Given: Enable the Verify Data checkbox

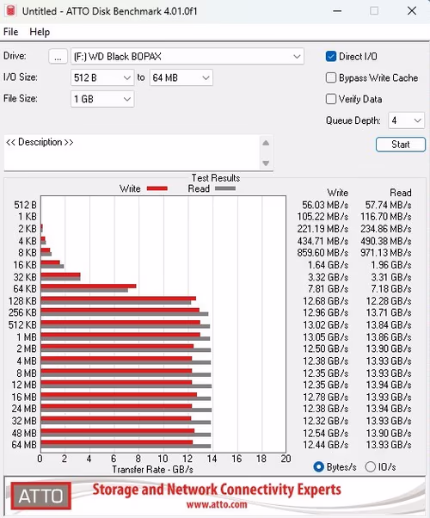Looking at the screenshot, I should [330, 99].
